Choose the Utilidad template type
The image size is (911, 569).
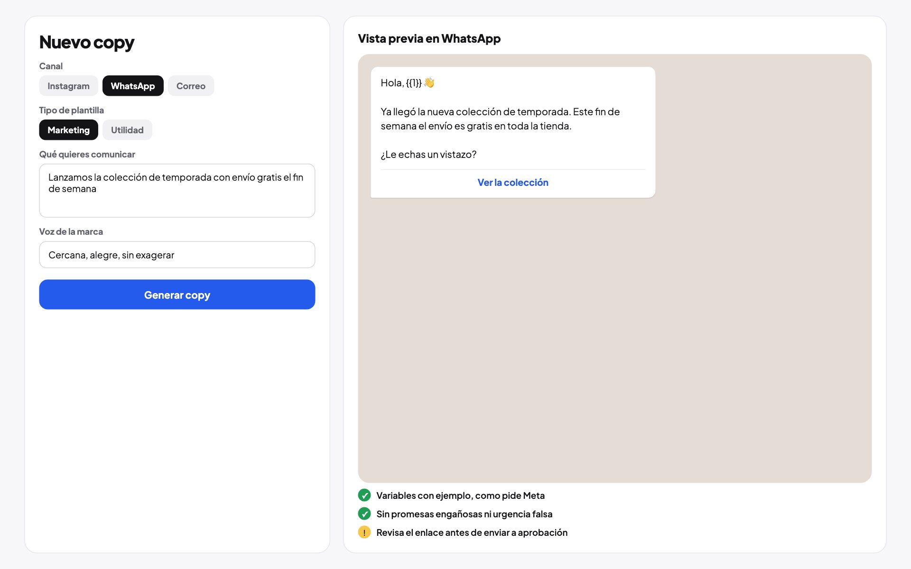pyautogui.click(x=127, y=130)
